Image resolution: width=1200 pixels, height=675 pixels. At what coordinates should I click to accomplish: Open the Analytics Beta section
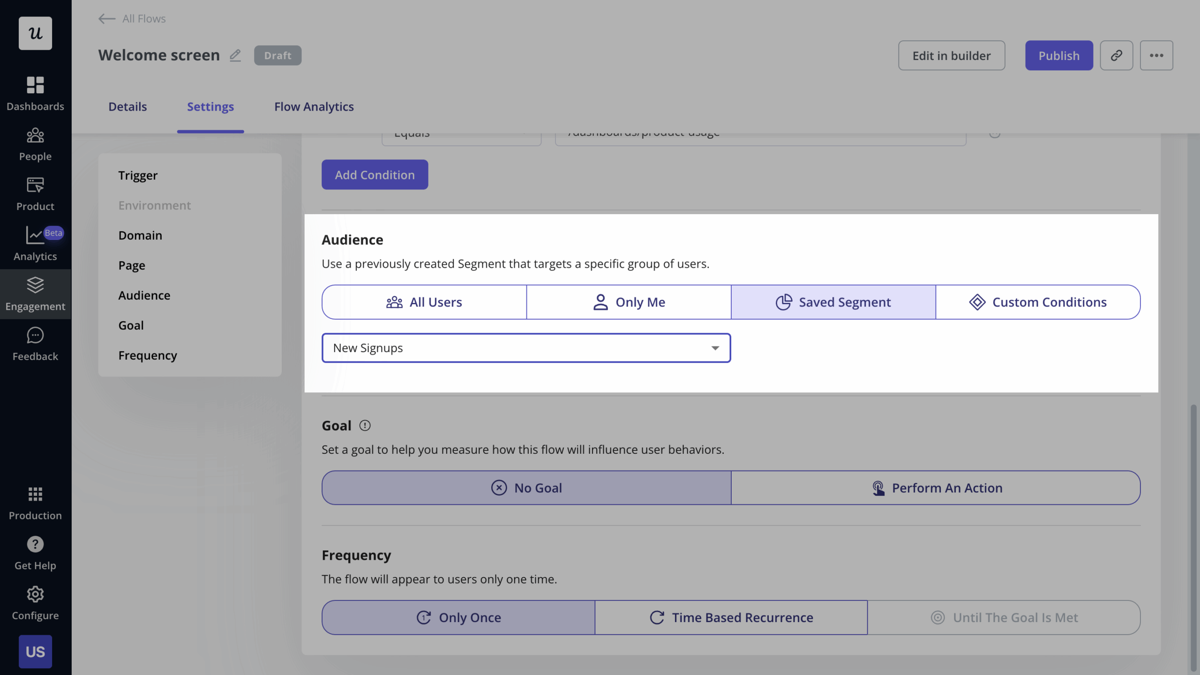[35, 243]
